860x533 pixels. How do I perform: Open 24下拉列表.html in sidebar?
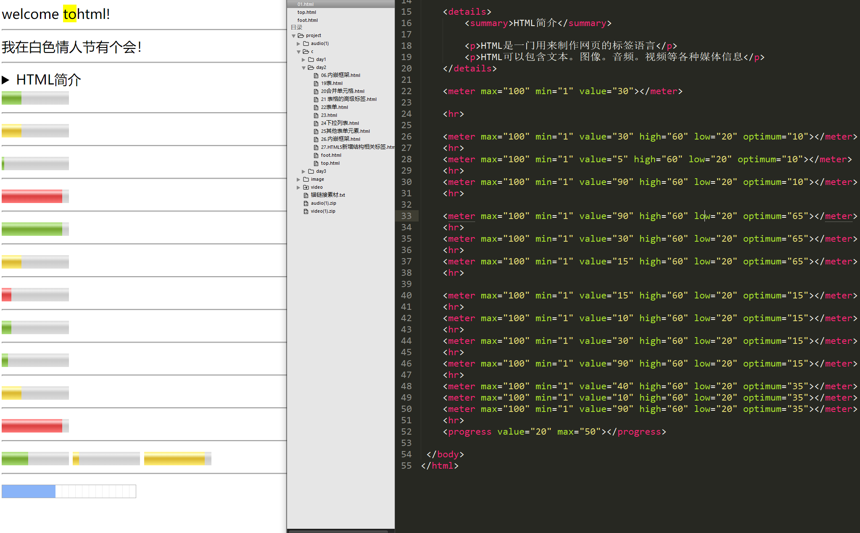click(340, 123)
